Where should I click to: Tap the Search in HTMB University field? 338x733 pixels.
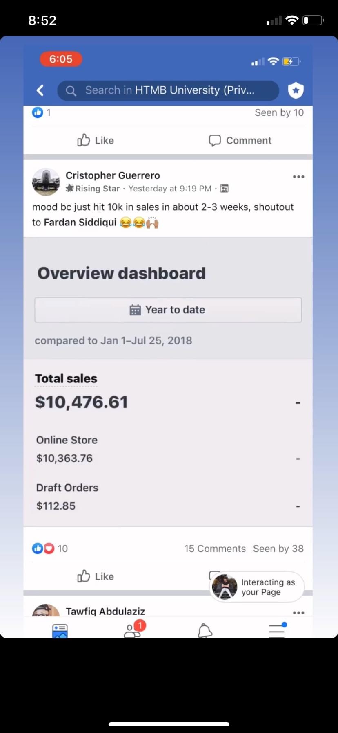point(168,90)
